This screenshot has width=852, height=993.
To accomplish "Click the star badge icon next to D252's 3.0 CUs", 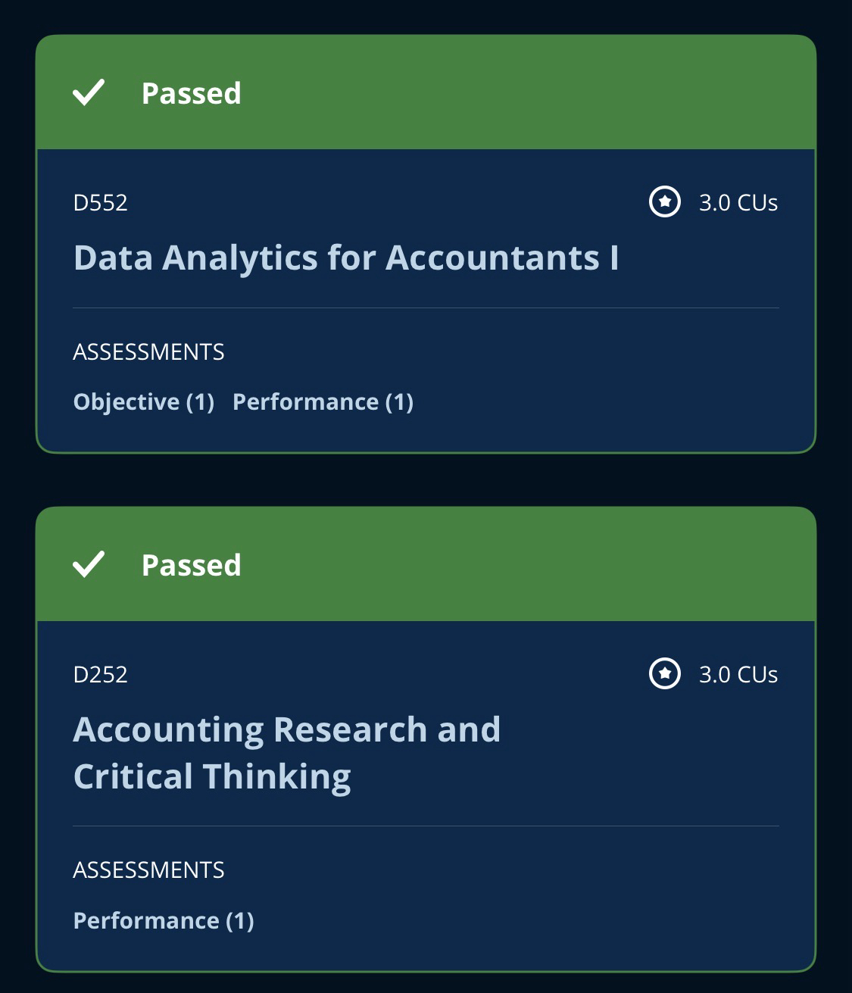I will (x=665, y=674).
